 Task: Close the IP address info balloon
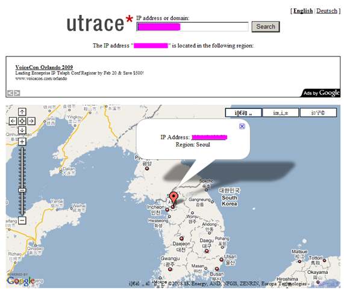pos(242,126)
